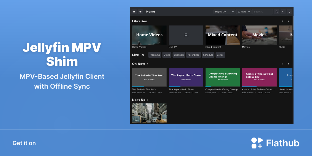Click the 'Jellyfin MPV Shim' banner title
Image resolution: width=312 pixels, height=156 pixels.
point(62,55)
